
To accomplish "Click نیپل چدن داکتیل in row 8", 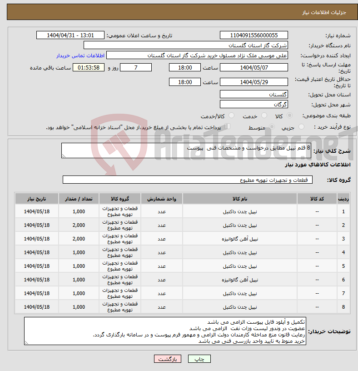I will point(240,307).
